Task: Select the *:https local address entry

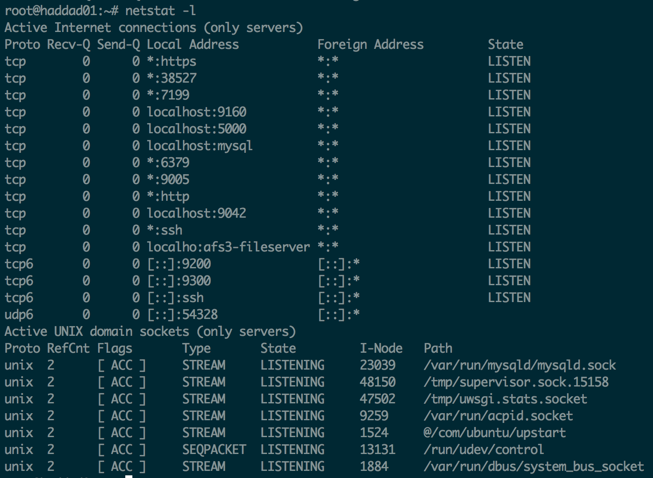Action: [x=171, y=61]
